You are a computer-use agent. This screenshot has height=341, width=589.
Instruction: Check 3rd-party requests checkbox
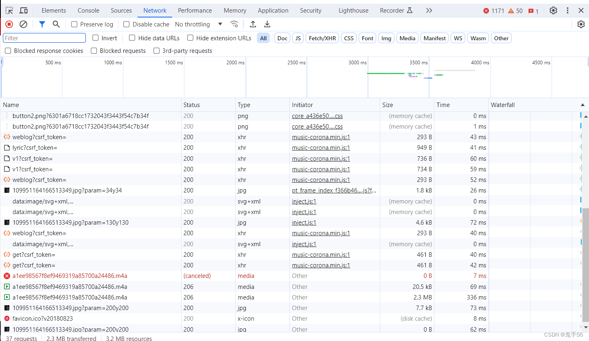click(156, 51)
